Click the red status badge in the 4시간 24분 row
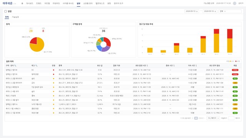Screen dimensions: 246x138 pos(235,74)
